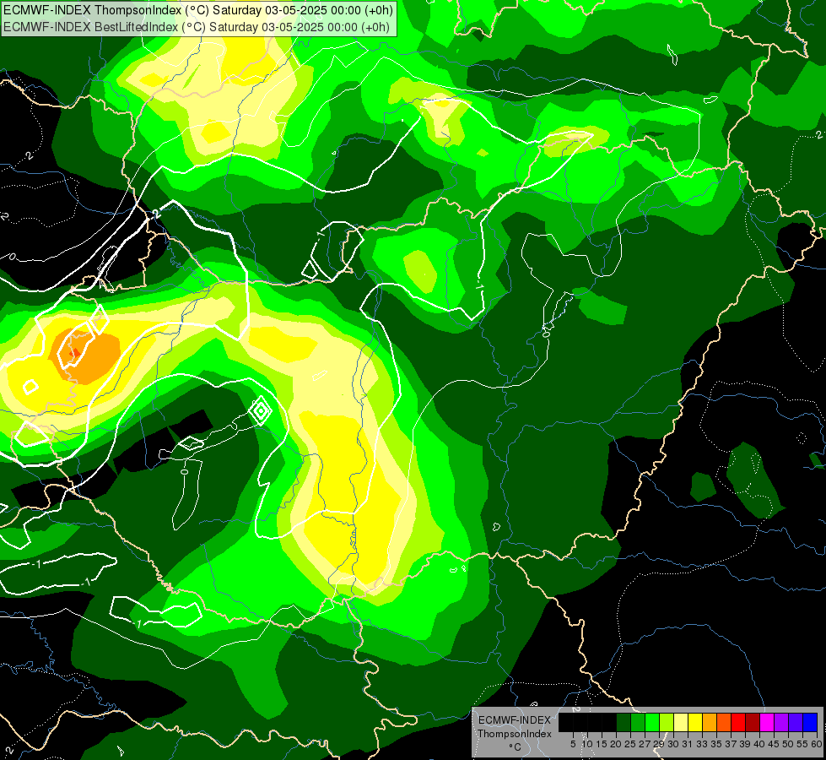Select the blue 55–60 legend swatch
Viewport: 826px width, 760px height.
pos(810,723)
